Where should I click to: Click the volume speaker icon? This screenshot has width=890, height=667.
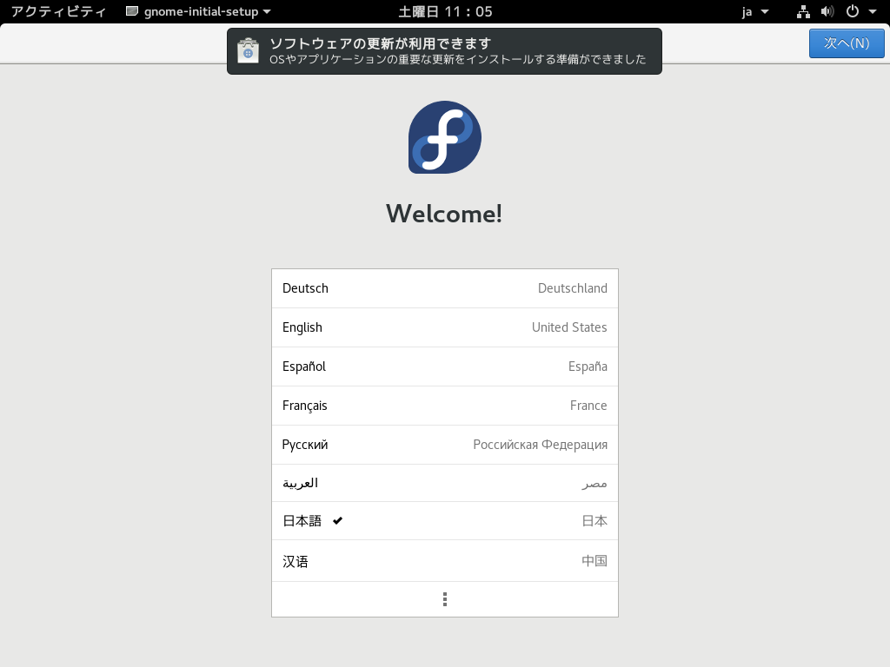tap(827, 11)
